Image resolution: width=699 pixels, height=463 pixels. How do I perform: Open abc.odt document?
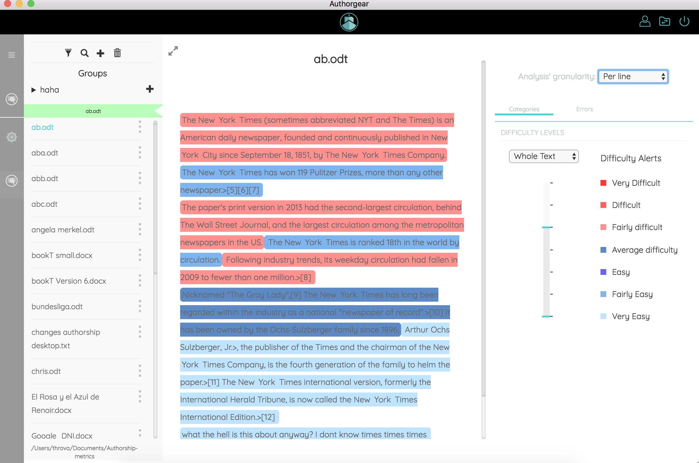(44, 204)
